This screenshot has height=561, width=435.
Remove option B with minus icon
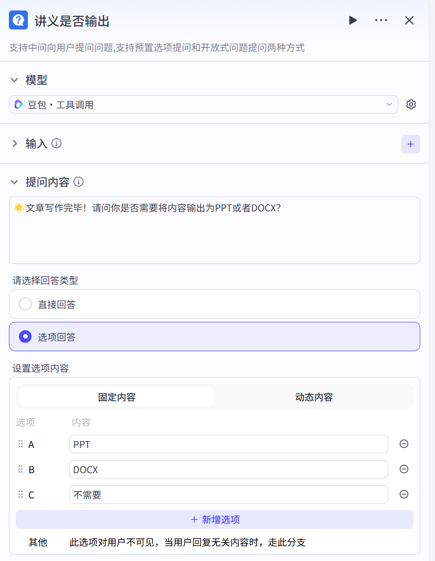403,469
